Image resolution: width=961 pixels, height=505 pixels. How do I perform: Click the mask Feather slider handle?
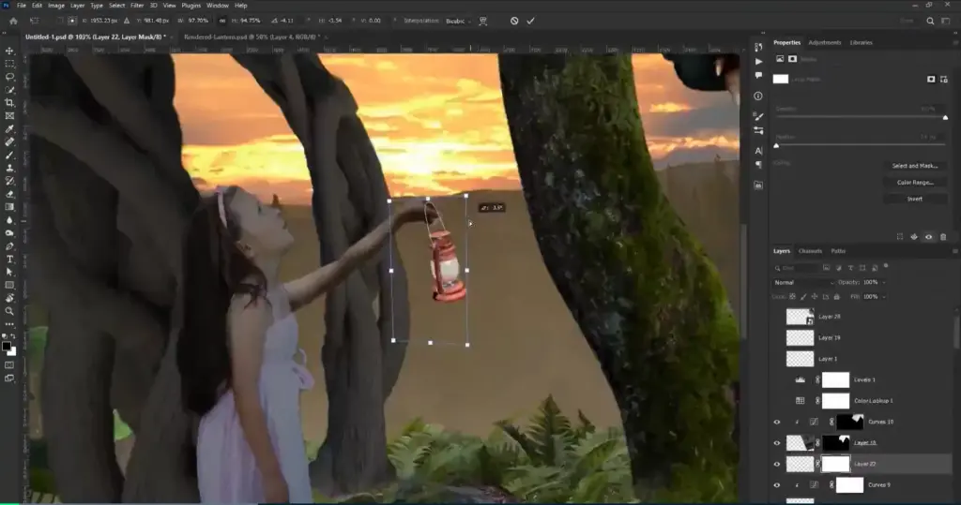pyautogui.click(x=776, y=145)
